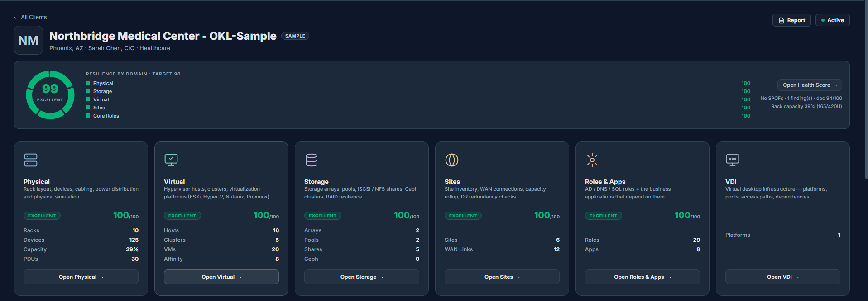Click the Virtual monitor checkmark icon
The width and height of the screenshot is (868, 301).
171,160
